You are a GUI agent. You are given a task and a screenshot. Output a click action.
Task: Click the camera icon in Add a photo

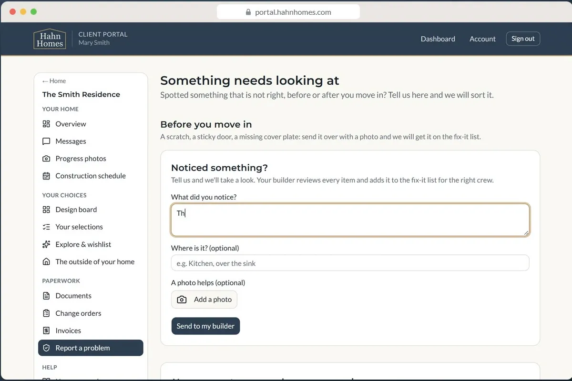[182, 300]
